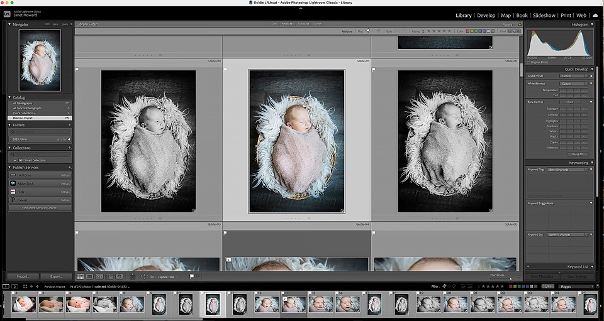Open Saved Preset Custom dropdown
This screenshot has width=604, height=321.
click(x=574, y=76)
